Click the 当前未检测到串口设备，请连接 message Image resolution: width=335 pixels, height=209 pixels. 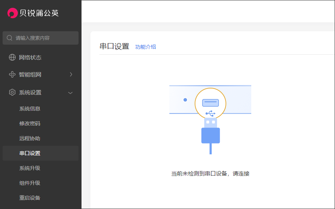point(210,174)
